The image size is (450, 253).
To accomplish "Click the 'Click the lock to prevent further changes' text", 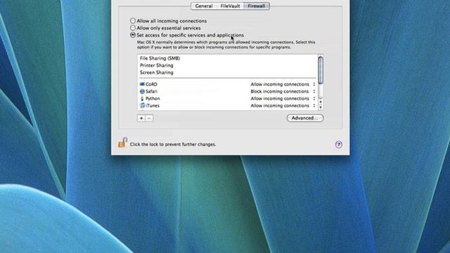I will click(x=173, y=144).
